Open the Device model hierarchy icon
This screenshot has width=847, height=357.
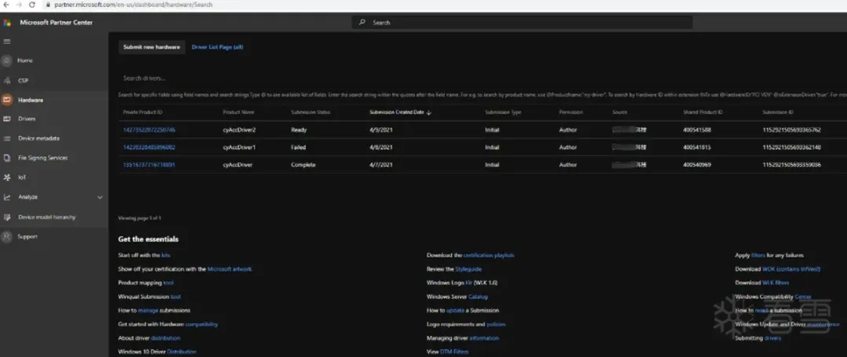click(x=7, y=217)
